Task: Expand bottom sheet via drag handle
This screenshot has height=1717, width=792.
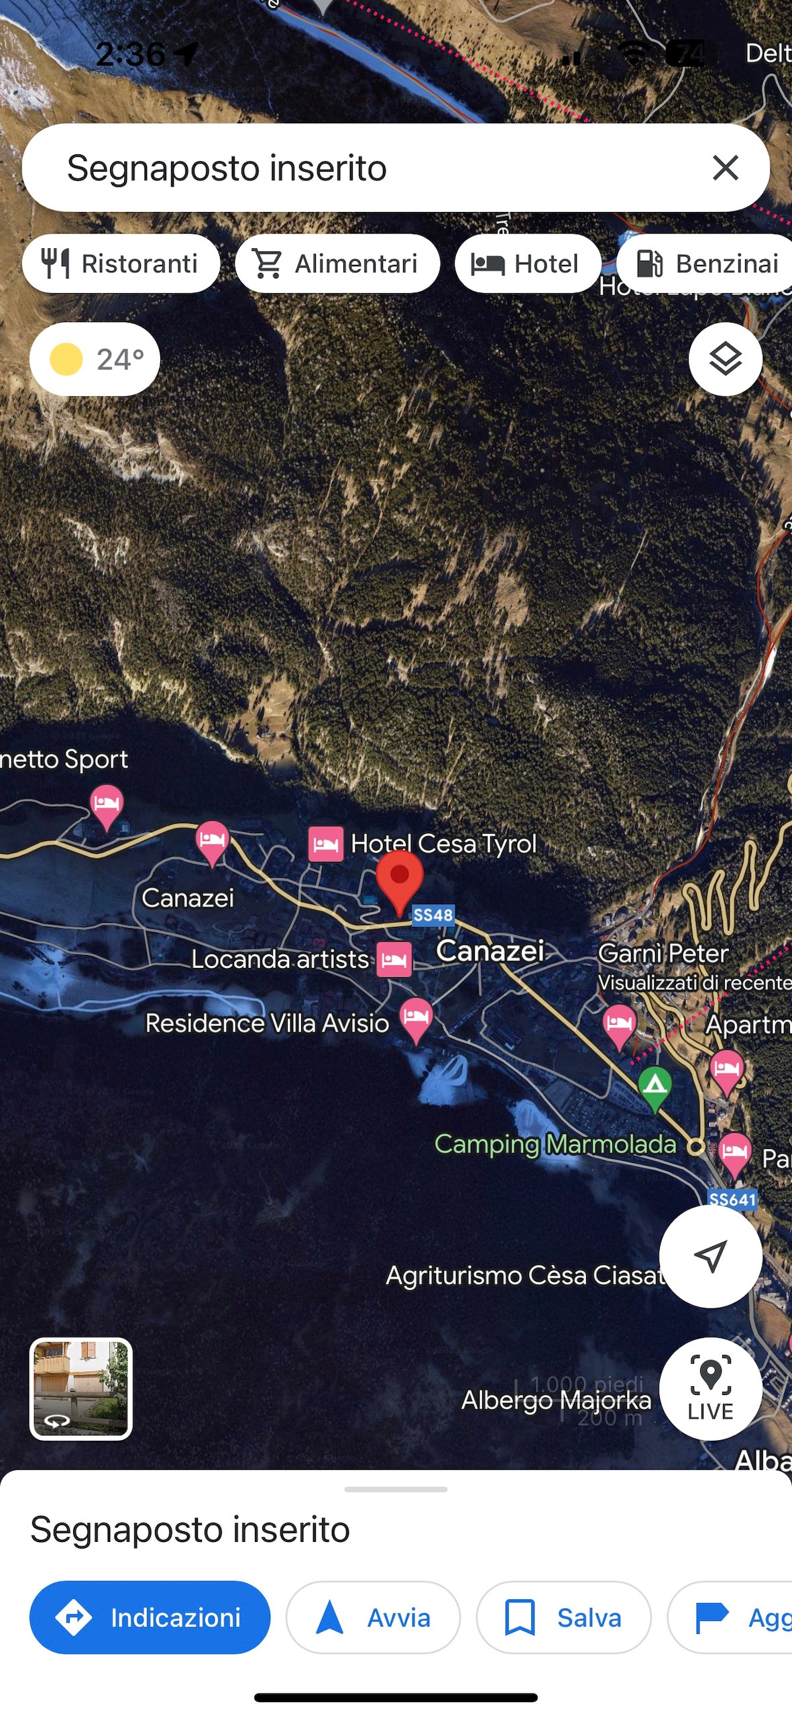Action: click(x=396, y=1489)
